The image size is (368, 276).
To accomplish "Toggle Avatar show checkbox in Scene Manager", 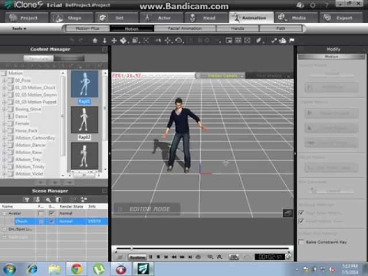I will pos(51,213).
